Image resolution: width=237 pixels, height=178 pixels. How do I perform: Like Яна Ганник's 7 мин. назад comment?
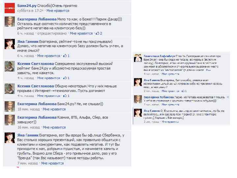point(52,163)
